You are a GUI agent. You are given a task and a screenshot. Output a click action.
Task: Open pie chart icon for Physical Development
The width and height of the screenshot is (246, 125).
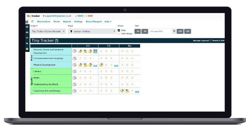coord(75,65)
